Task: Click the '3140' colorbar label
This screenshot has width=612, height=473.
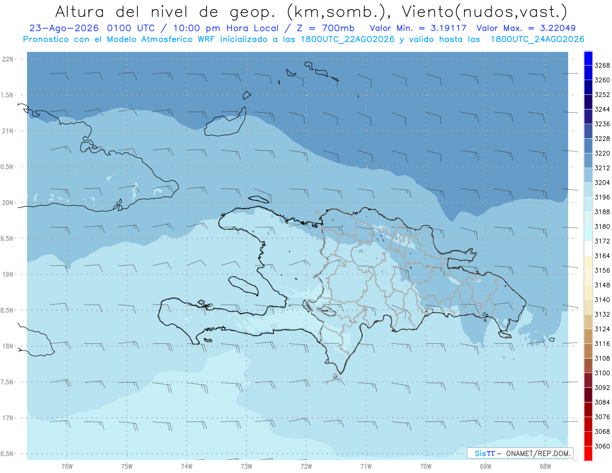Action: pos(602,300)
